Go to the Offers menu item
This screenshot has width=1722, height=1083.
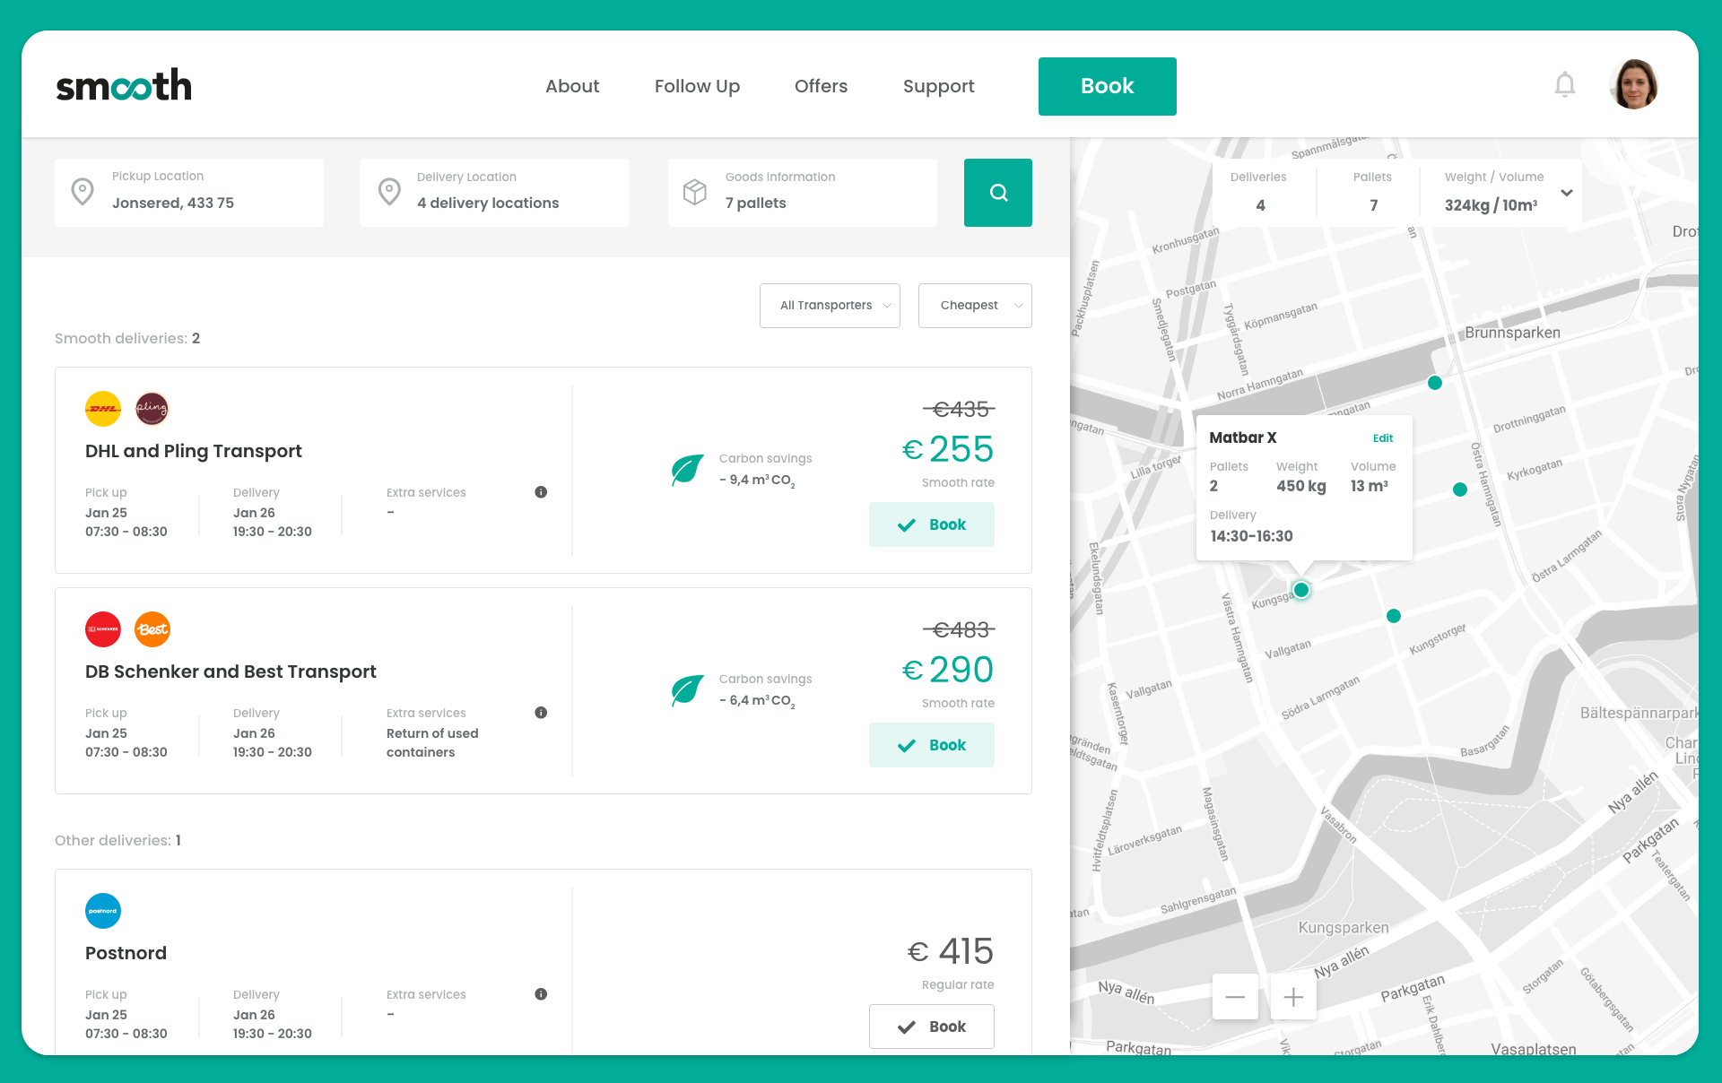821,86
